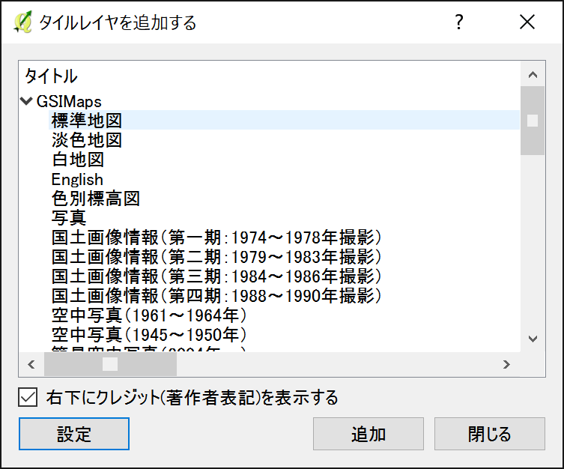Click the 追加 add button
This screenshot has width=564, height=469.
pyautogui.click(x=369, y=434)
